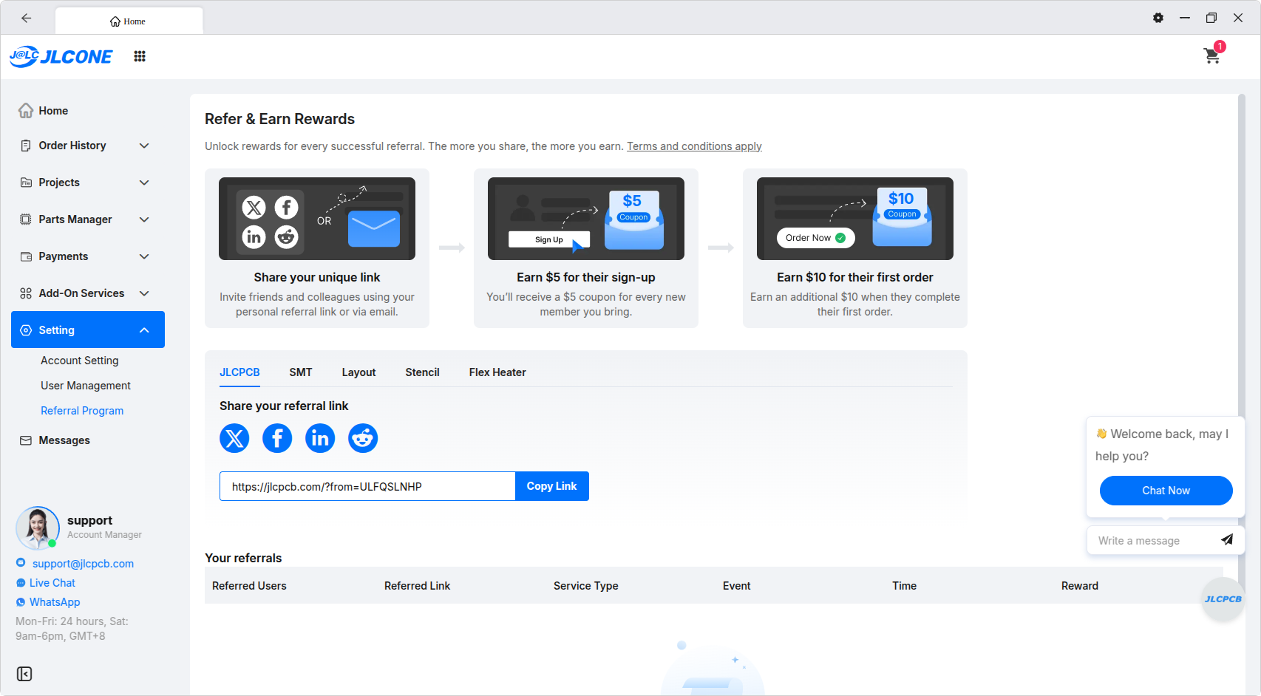Click the Messages envelope icon
Image resolution: width=1261 pixels, height=696 pixels.
tap(26, 440)
